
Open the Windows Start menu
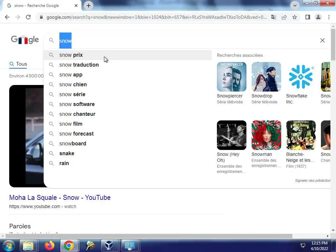pyautogui.click(x=8, y=245)
